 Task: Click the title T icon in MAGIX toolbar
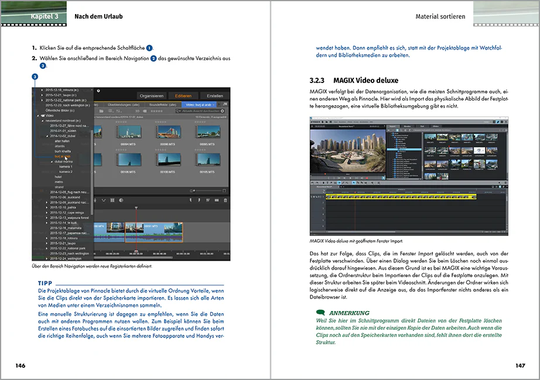328,182
